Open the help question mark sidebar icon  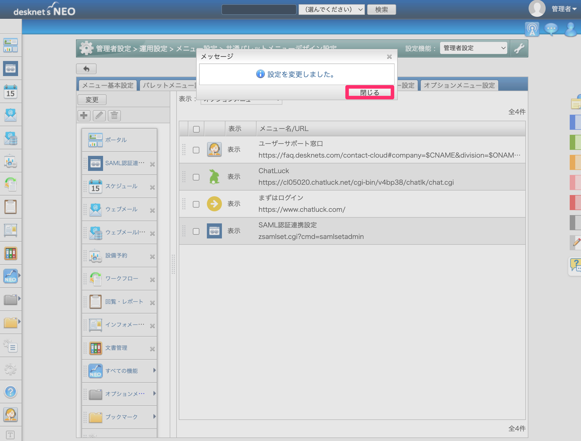coord(11,392)
